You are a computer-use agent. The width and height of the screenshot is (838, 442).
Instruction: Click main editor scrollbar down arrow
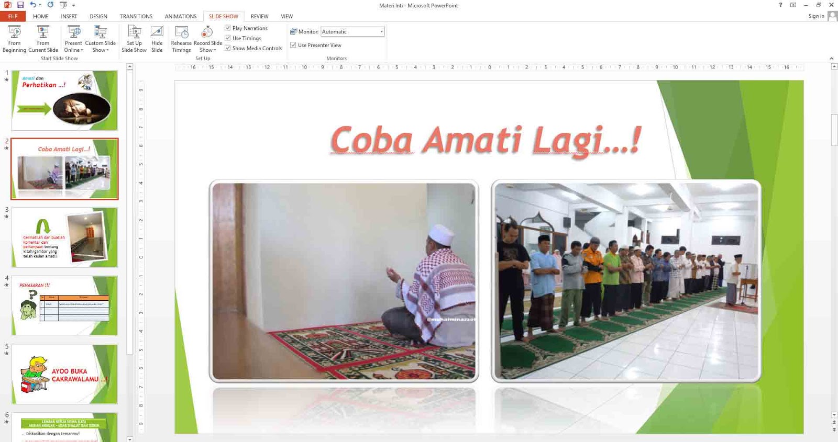point(834,415)
